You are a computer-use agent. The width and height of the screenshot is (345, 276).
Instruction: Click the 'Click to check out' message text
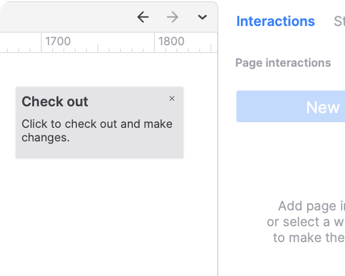[97, 124]
